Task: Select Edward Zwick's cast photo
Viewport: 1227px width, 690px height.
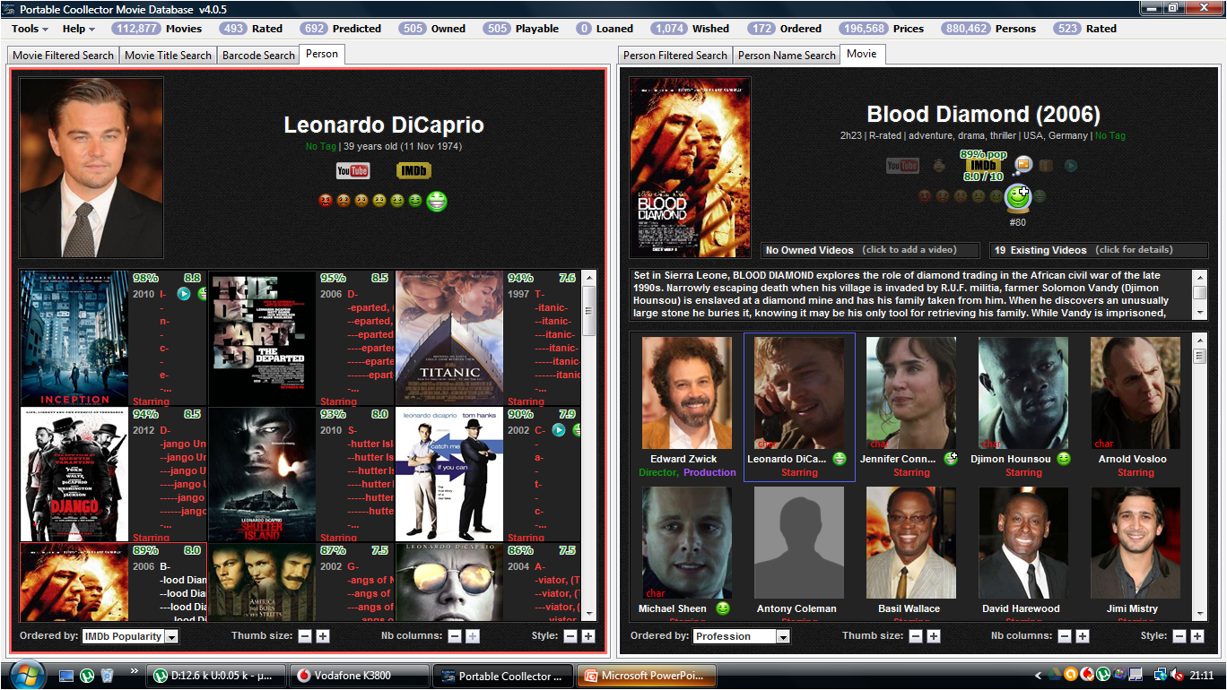Action: 686,392
